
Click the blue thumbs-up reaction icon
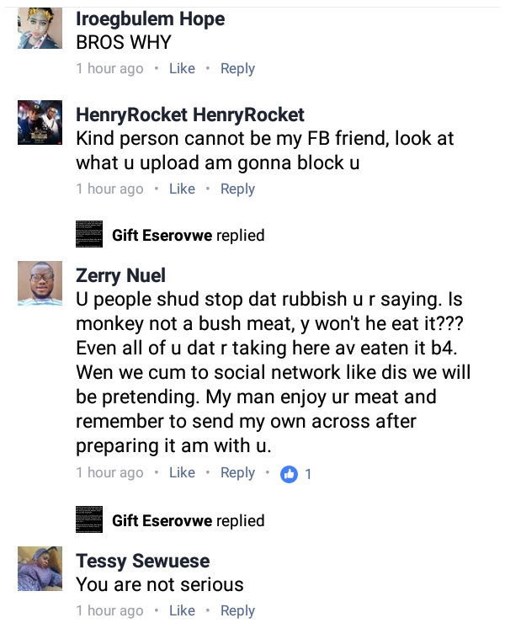(x=289, y=474)
